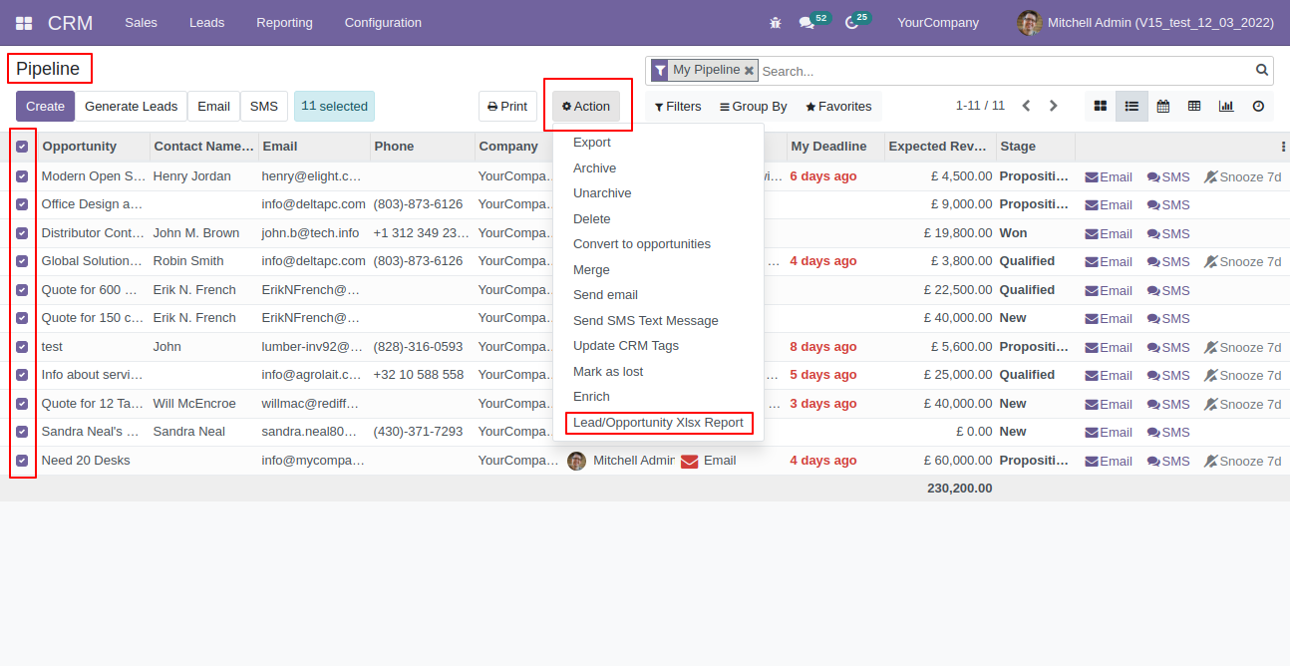Uncheck the Distributor Cont… row checkbox
This screenshot has height=666, width=1290.
coord(22,233)
